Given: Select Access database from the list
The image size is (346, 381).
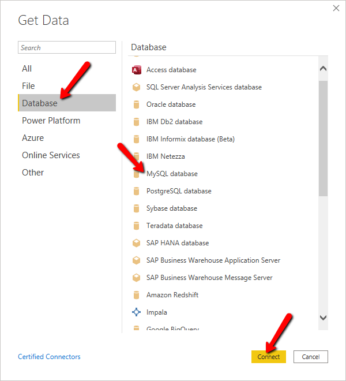Looking at the screenshot, I should pos(223,70).
